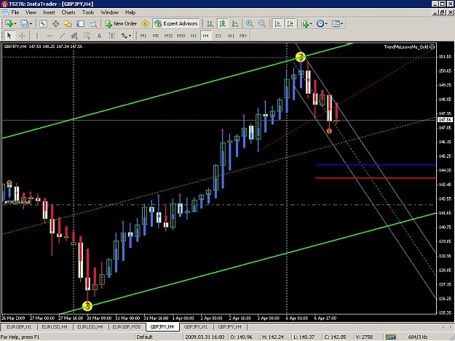Expand the Profiles dropdown arrow
Image resolution: width=455 pixels, height=341 pixels.
coord(31,24)
